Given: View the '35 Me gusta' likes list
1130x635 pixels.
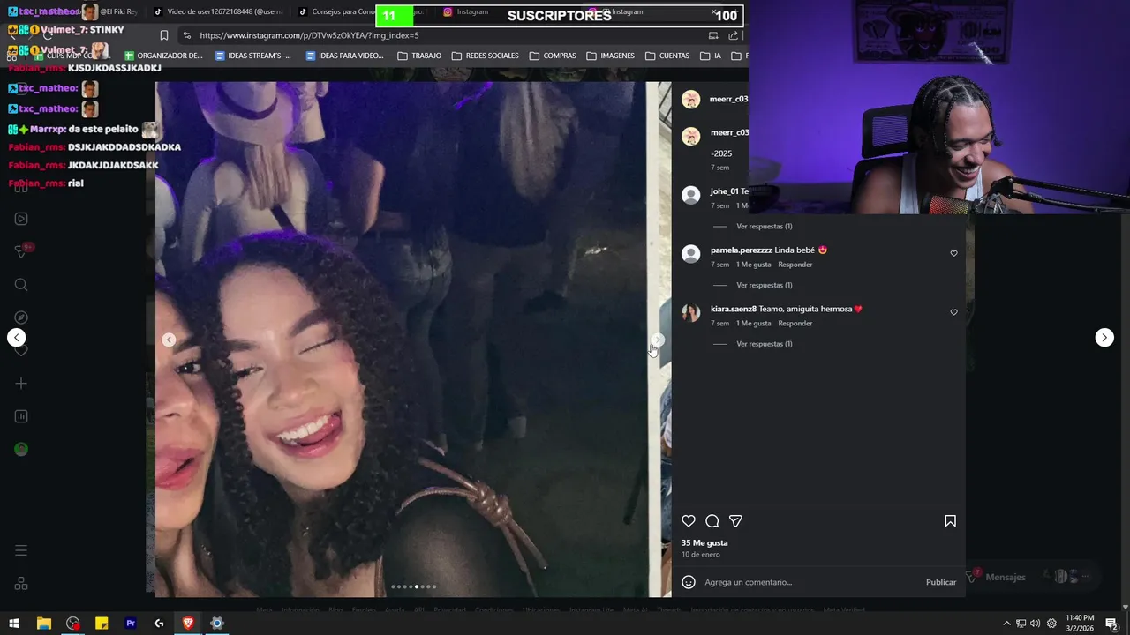Looking at the screenshot, I should pyautogui.click(x=704, y=543).
